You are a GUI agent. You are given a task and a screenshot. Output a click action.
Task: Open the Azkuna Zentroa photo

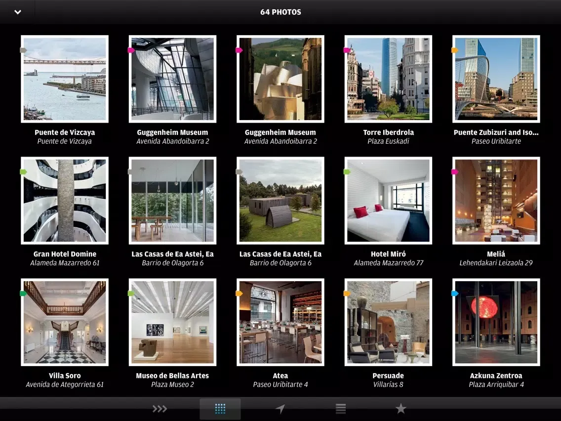point(496,322)
